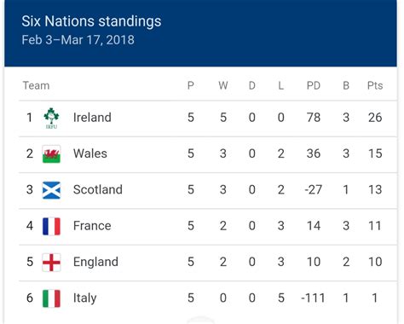Click the Ireland IRFU shamrock logo

[51, 118]
